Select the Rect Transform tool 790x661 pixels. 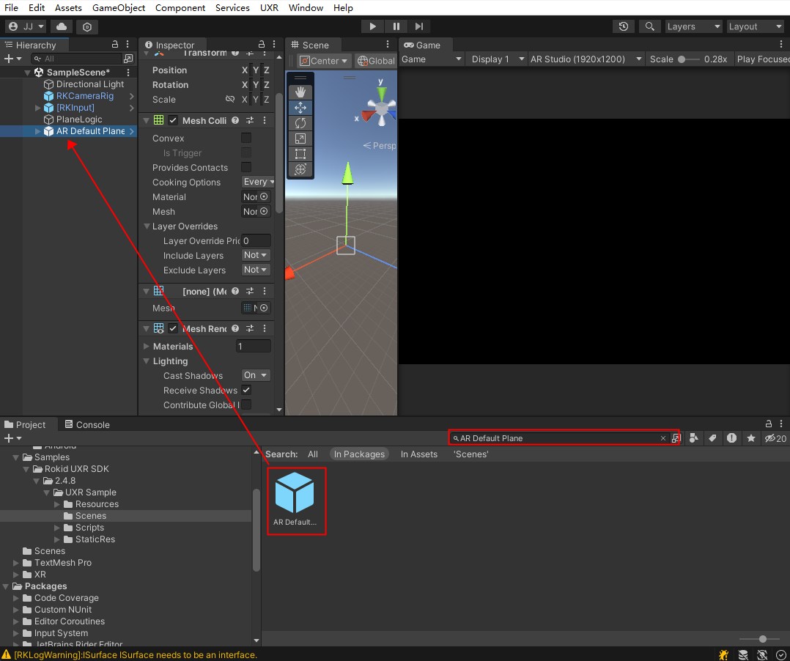300,154
